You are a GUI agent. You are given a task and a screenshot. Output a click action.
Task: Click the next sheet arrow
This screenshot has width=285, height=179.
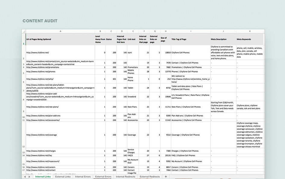tap(29, 177)
